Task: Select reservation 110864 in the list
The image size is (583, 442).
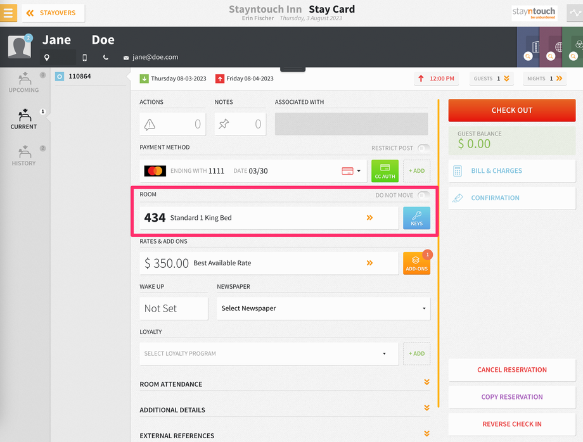Action: [x=91, y=77]
